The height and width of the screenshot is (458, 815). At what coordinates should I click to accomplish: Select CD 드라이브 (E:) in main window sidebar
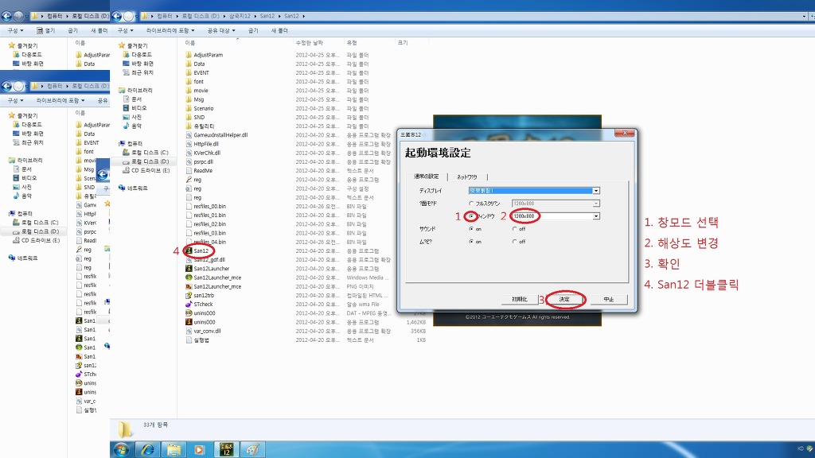[146, 170]
